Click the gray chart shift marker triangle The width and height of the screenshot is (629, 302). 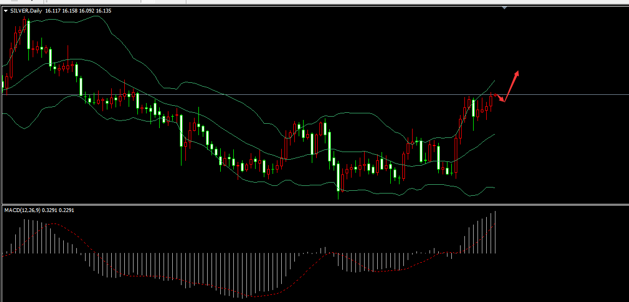pyautogui.click(x=505, y=8)
